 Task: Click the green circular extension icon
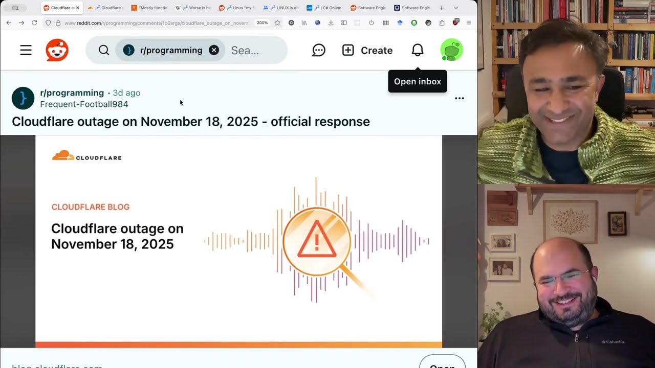[x=414, y=23]
